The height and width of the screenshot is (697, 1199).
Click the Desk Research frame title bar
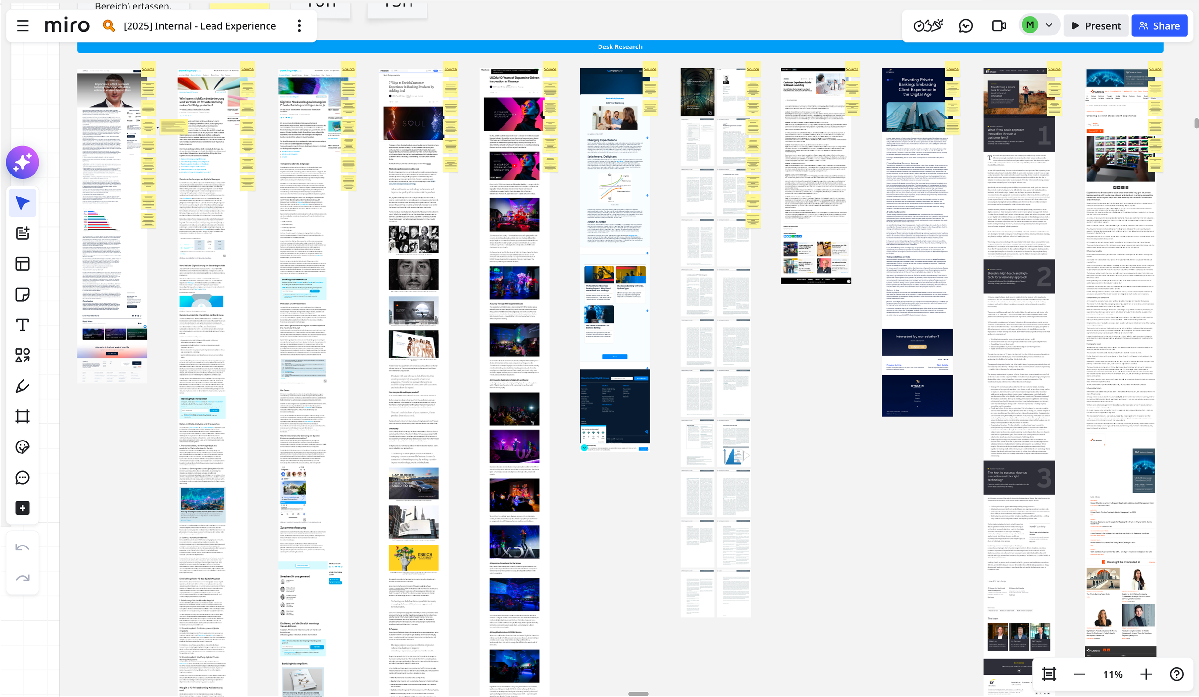coord(620,47)
